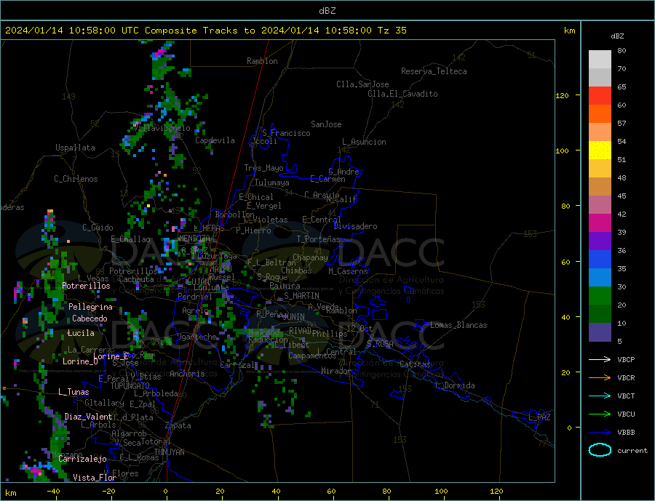
Task: Click the Ramblon label at the top of the map
Action: pyautogui.click(x=262, y=61)
